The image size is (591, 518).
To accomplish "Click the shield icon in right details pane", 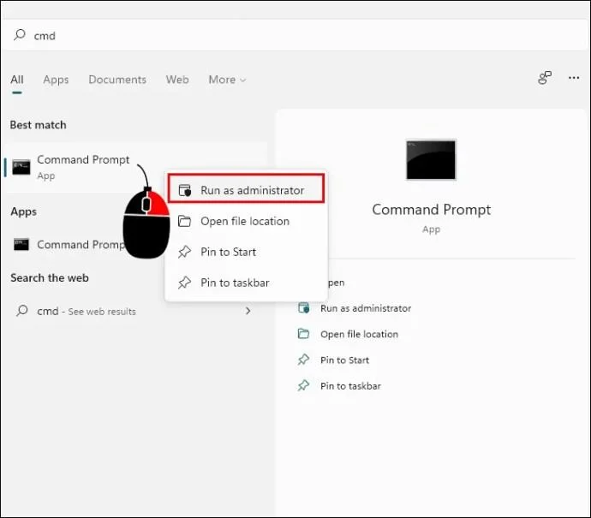I will point(304,308).
